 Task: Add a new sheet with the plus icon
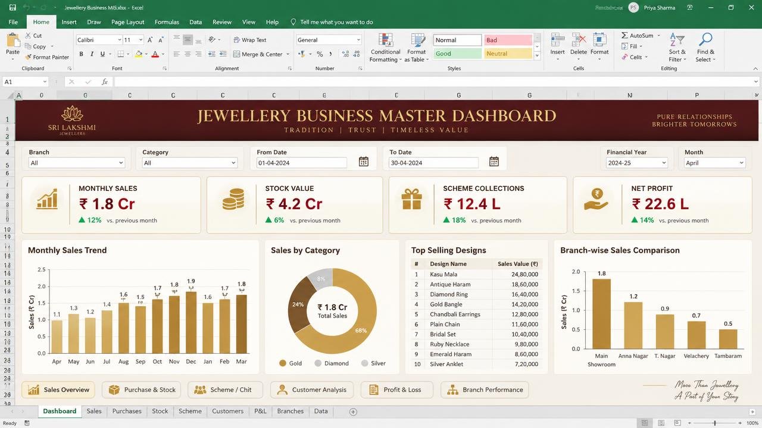353,411
